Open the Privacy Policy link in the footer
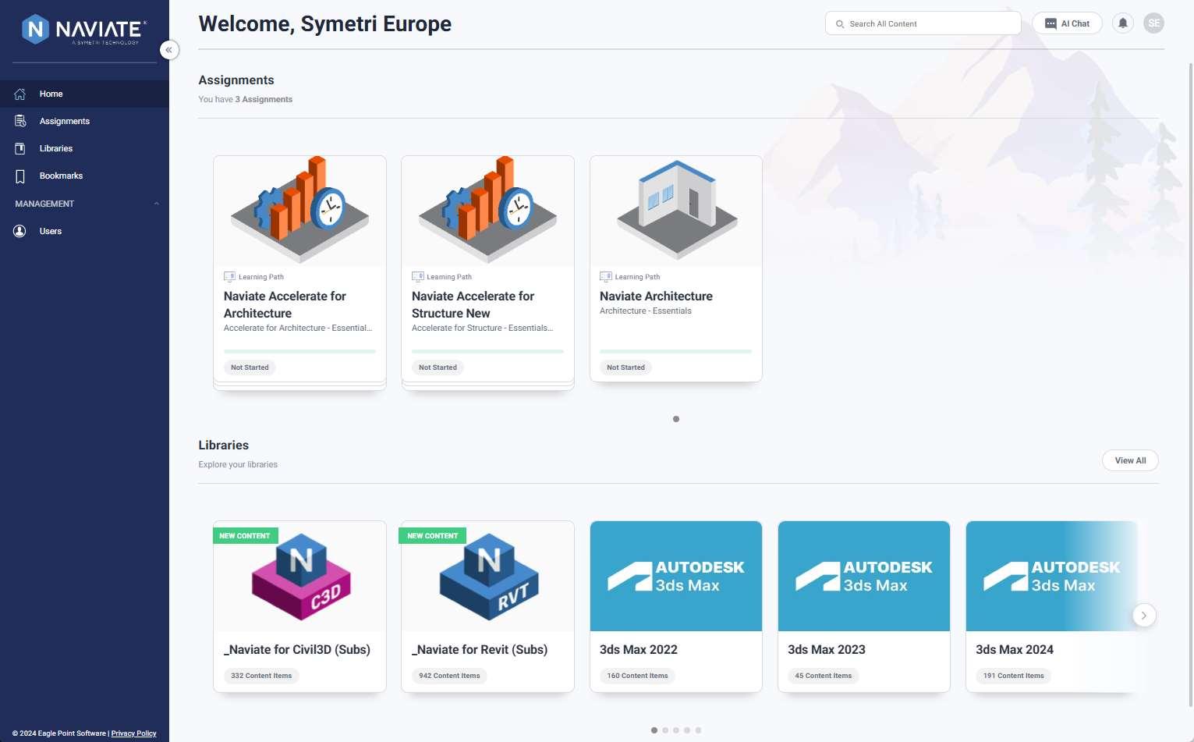1194x742 pixels. coord(133,733)
